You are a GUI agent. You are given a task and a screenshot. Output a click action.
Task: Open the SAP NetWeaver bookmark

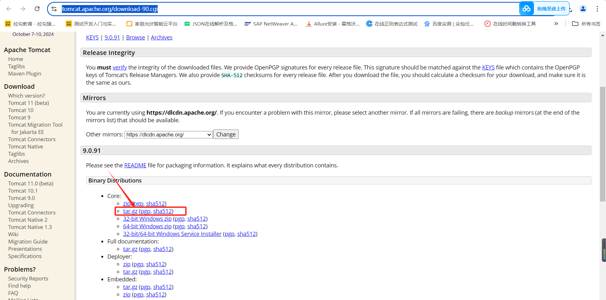271,24
